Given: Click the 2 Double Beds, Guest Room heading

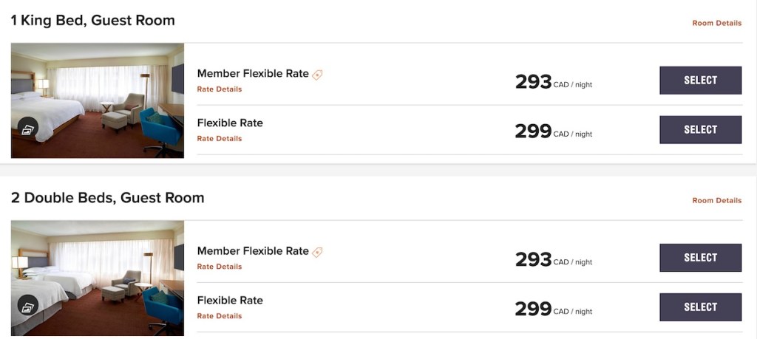Looking at the screenshot, I should (x=107, y=198).
